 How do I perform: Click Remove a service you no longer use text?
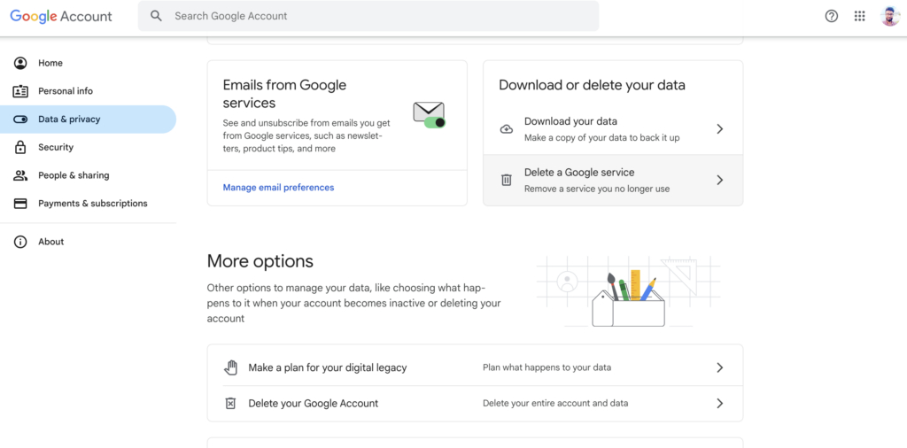[x=597, y=189]
